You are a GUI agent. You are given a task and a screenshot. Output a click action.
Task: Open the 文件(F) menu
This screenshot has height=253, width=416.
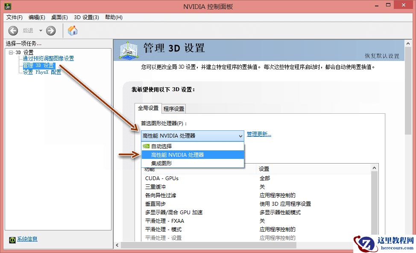pos(15,17)
